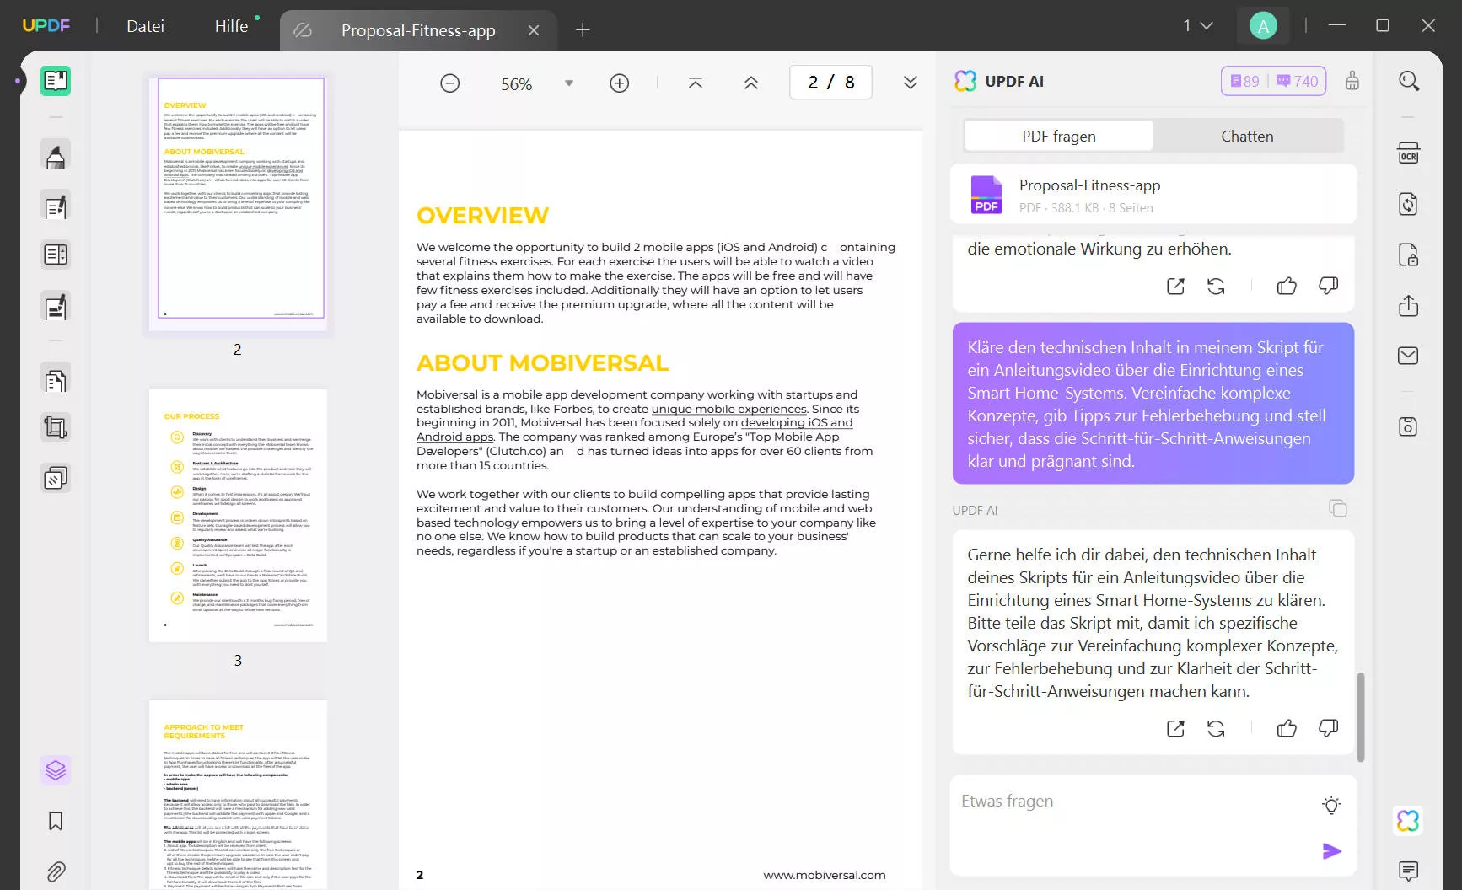The width and height of the screenshot is (1462, 890).
Task: Regenerate the last UPDF AI response
Action: [1216, 728]
